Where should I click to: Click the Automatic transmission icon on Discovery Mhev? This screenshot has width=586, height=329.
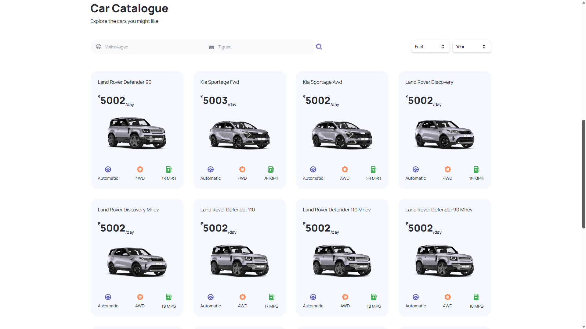pos(108,297)
